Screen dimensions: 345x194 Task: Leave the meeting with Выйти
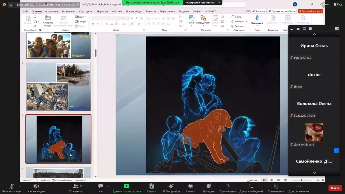click(x=335, y=188)
